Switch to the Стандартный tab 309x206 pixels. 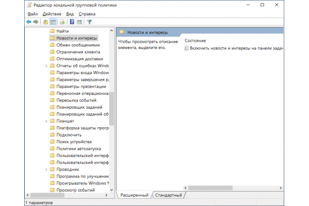point(168,195)
